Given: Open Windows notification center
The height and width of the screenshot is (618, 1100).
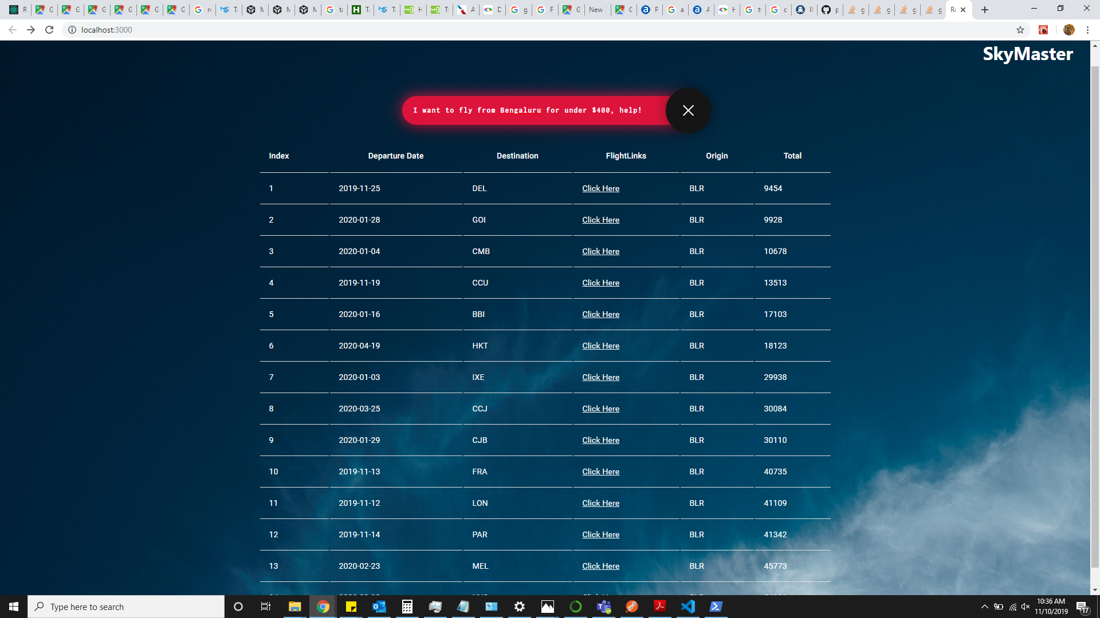Looking at the screenshot, I should click(x=1082, y=607).
